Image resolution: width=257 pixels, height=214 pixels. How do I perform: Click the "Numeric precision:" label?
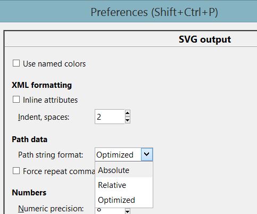tap(51, 209)
